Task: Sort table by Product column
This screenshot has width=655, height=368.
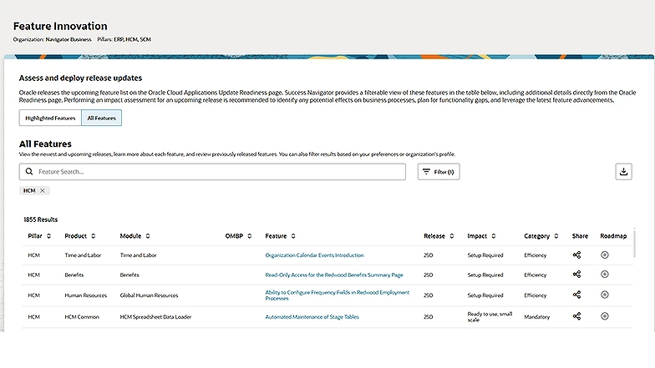Action: (x=94, y=236)
